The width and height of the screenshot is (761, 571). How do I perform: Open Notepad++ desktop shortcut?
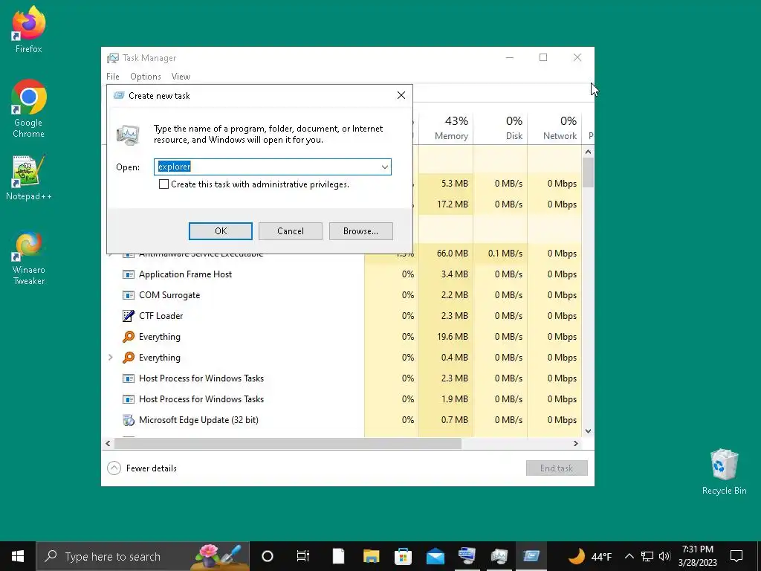29,178
